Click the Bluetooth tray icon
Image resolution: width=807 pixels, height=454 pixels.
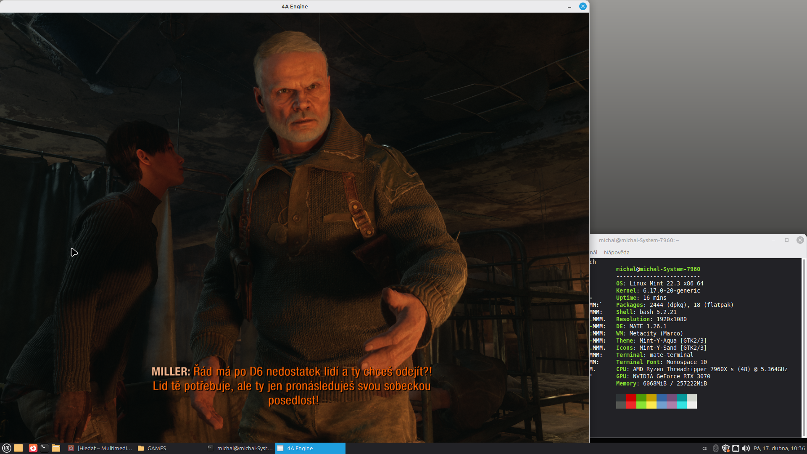[716, 448]
